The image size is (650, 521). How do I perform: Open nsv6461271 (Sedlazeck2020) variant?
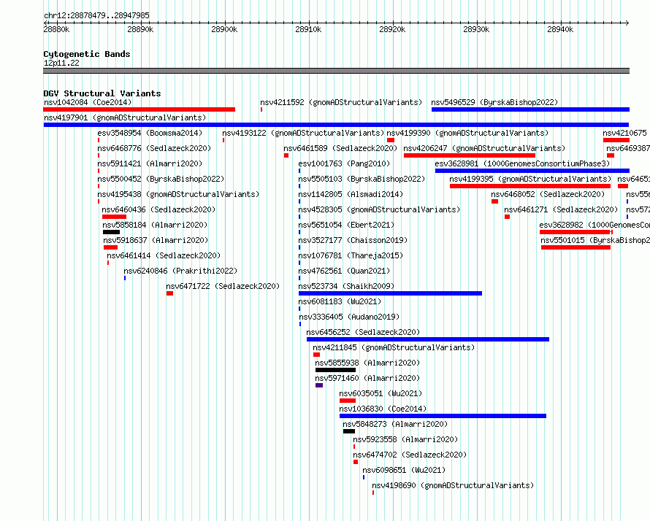point(561,209)
